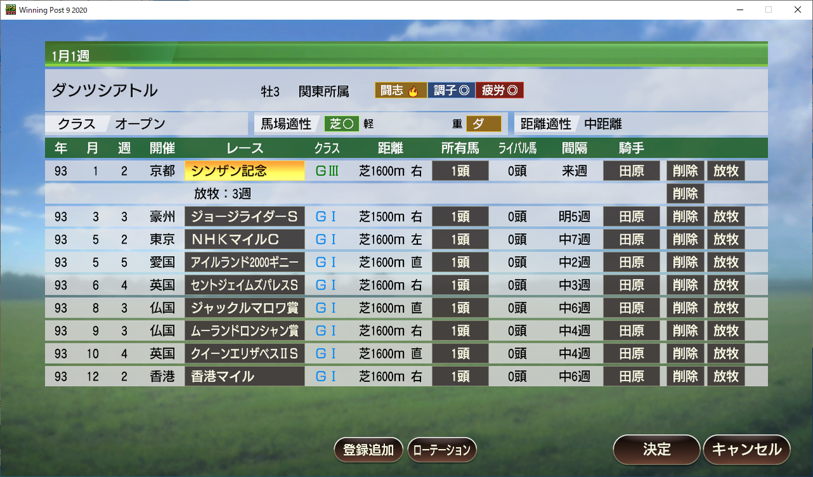Click the GⅢ class of シンザン記念
The width and height of the screenshot is (813, 477).
327,171
